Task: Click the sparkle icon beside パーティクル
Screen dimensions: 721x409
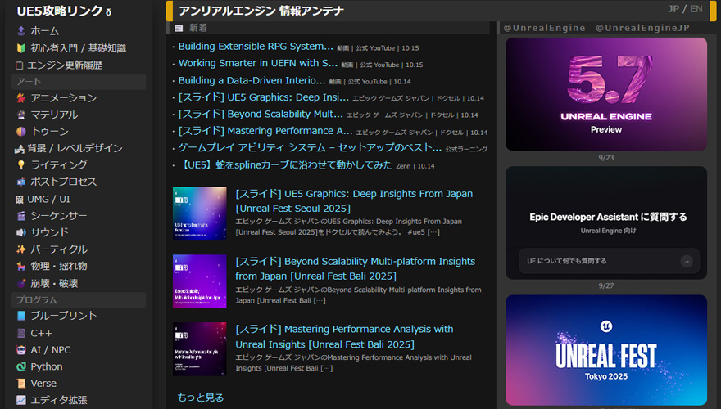Action: click(20, 249)
